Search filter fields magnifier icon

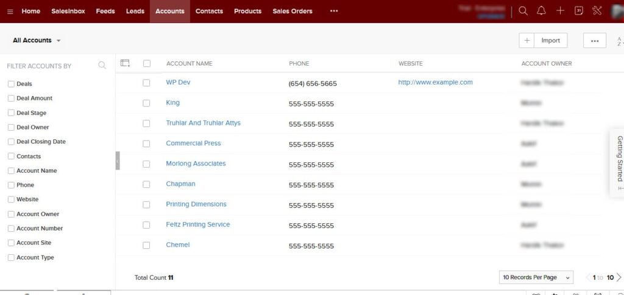(x=102, y=66)
